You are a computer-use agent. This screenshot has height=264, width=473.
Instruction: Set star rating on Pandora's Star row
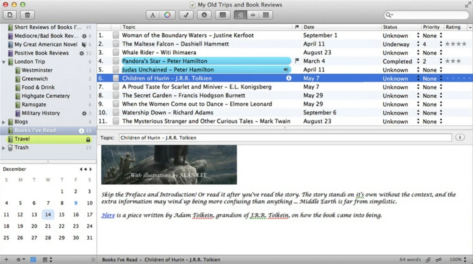453,61
